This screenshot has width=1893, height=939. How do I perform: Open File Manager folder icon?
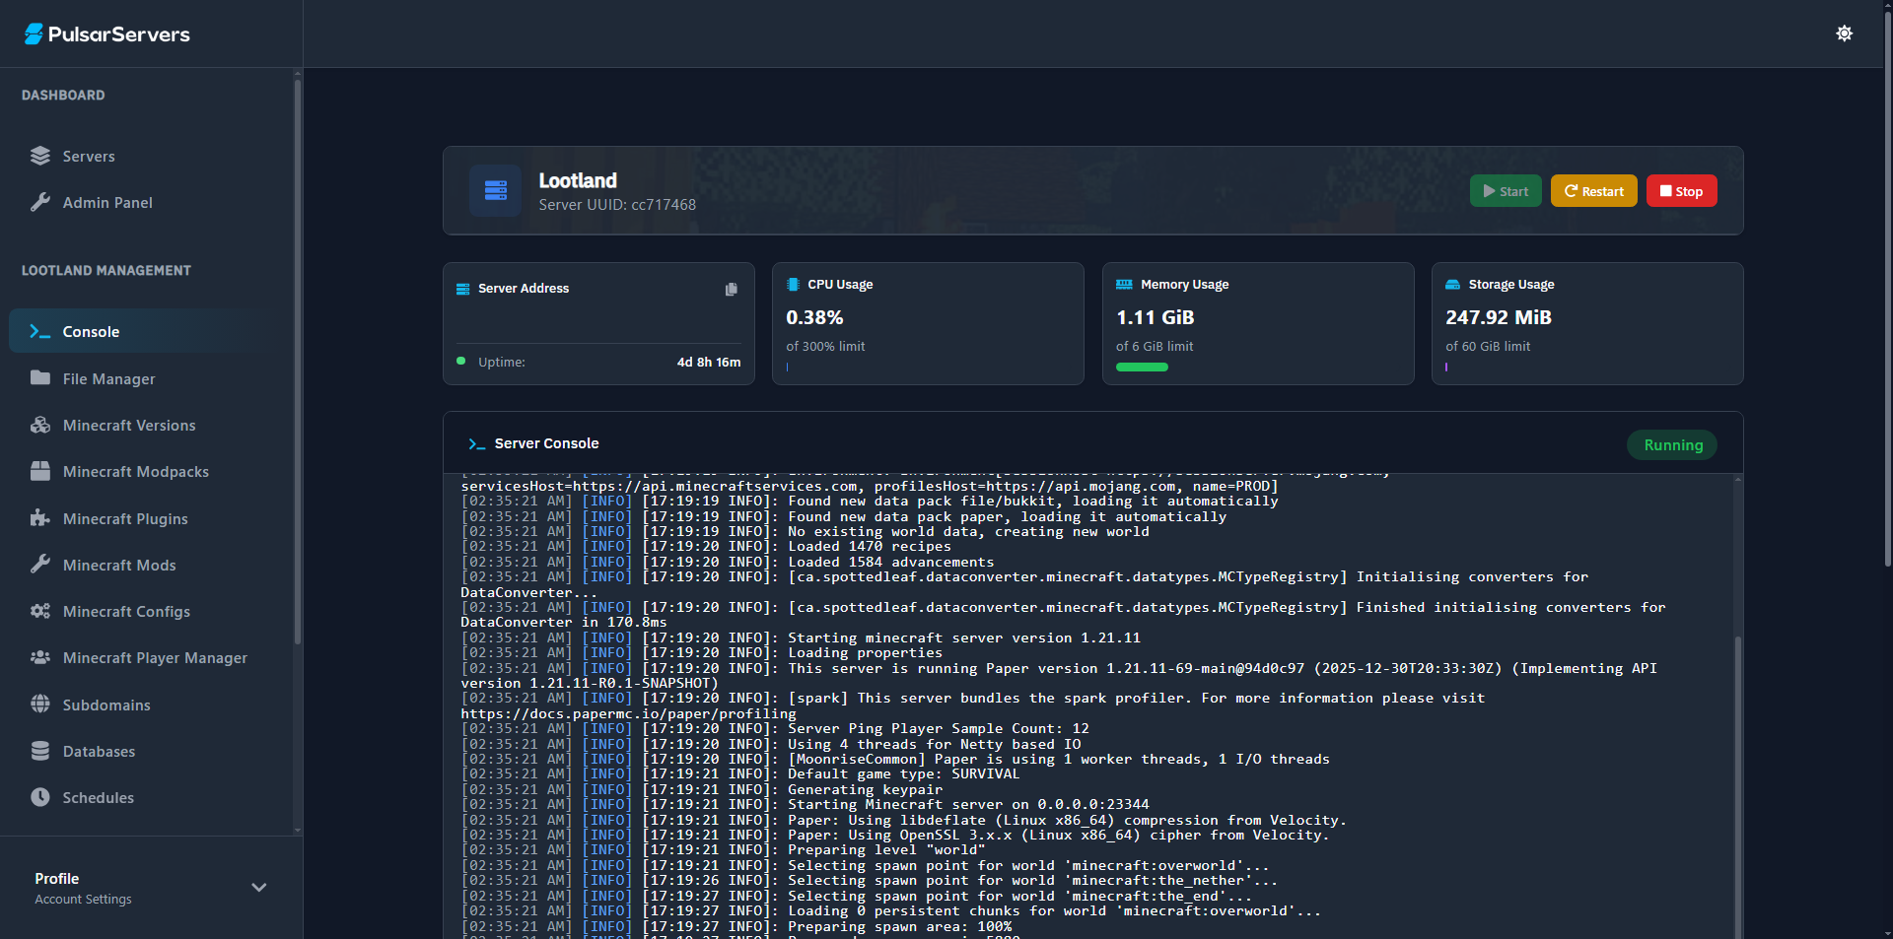coord(40,378)
